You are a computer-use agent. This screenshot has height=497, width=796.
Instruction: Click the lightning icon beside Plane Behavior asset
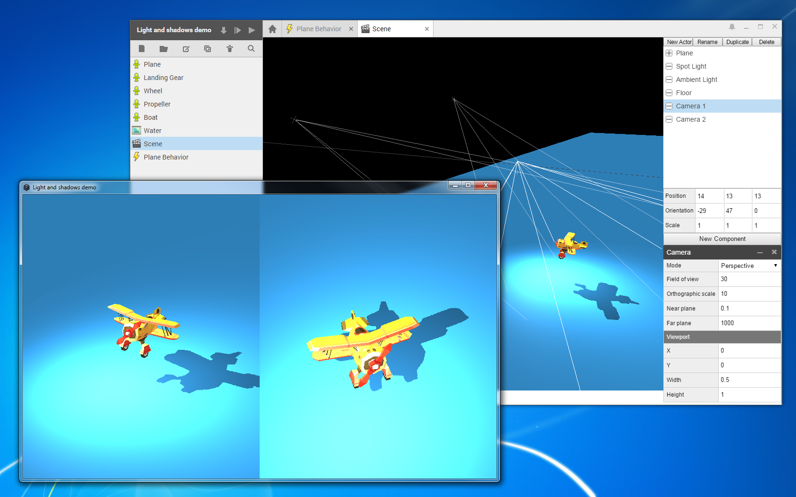(136, 157)
